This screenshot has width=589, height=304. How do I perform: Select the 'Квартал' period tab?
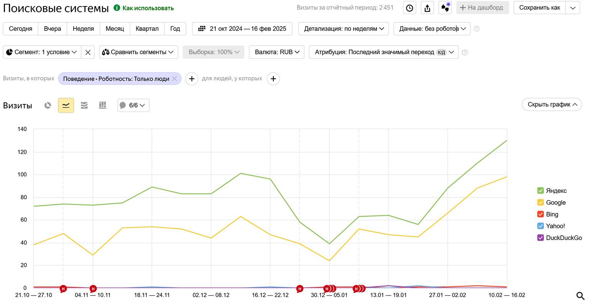147,29
